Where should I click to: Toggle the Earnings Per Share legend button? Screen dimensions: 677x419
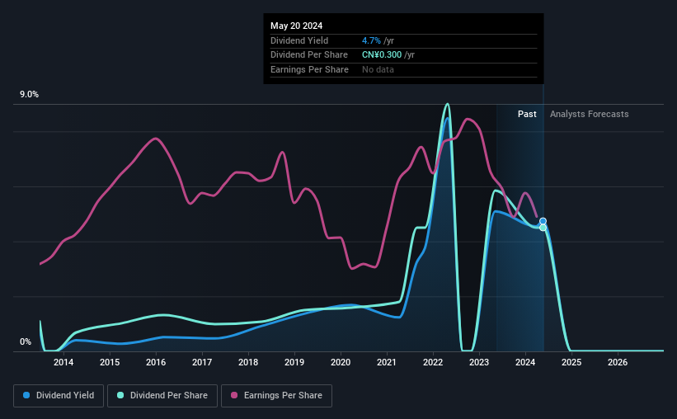click(x=277, y=396)
